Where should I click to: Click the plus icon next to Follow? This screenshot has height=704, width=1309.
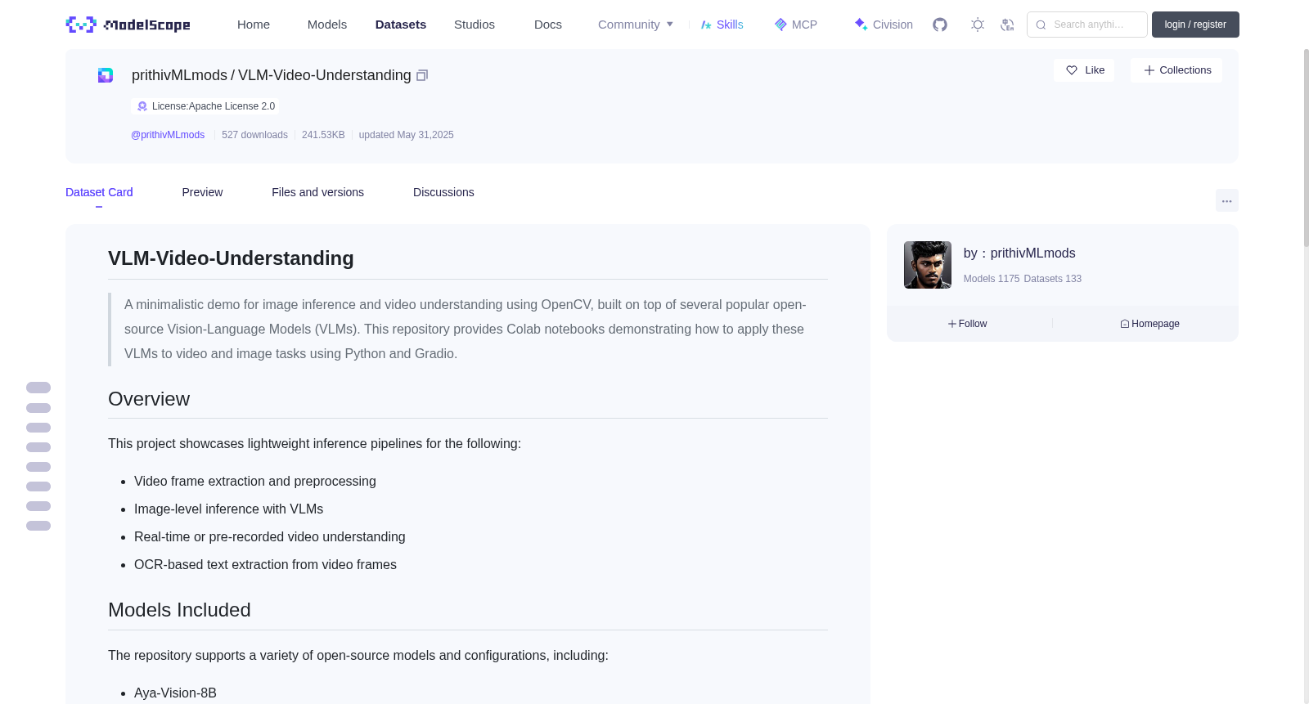tap(952, 324)
